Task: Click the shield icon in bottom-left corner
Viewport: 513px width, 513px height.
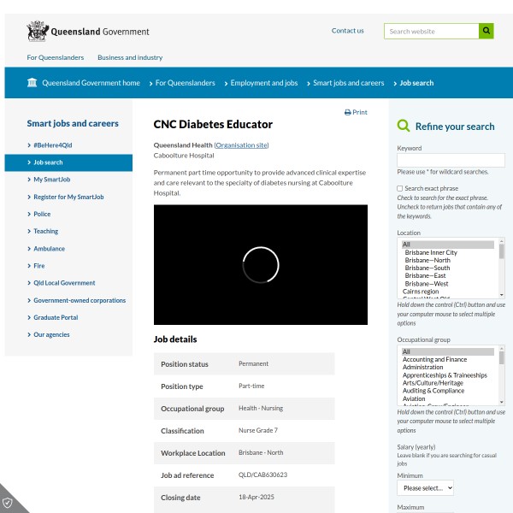Action: [9, 502]
